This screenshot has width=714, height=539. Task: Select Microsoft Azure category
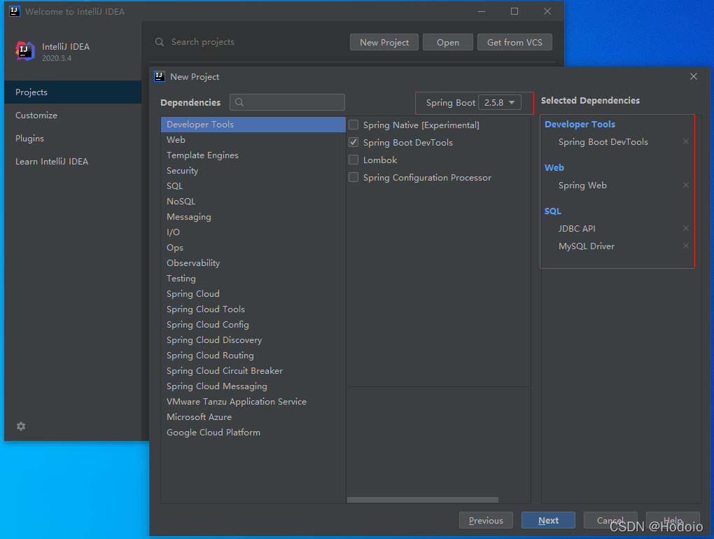[x=253, y=417]
